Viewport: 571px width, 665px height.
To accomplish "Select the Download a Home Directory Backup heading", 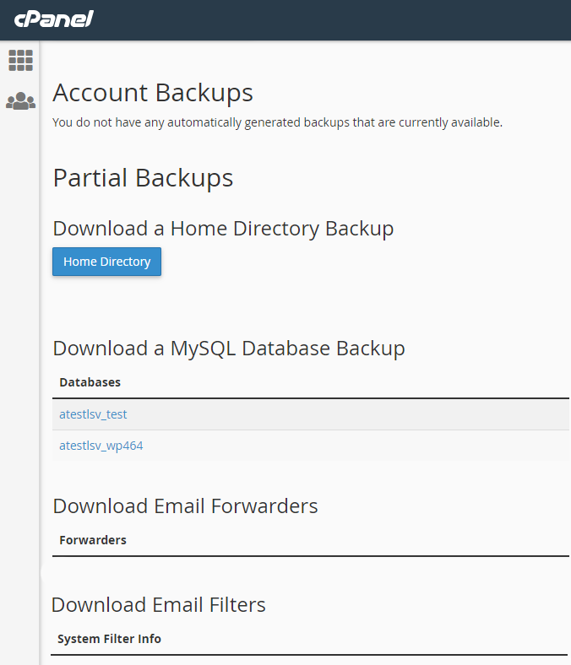I will point(223,228).
